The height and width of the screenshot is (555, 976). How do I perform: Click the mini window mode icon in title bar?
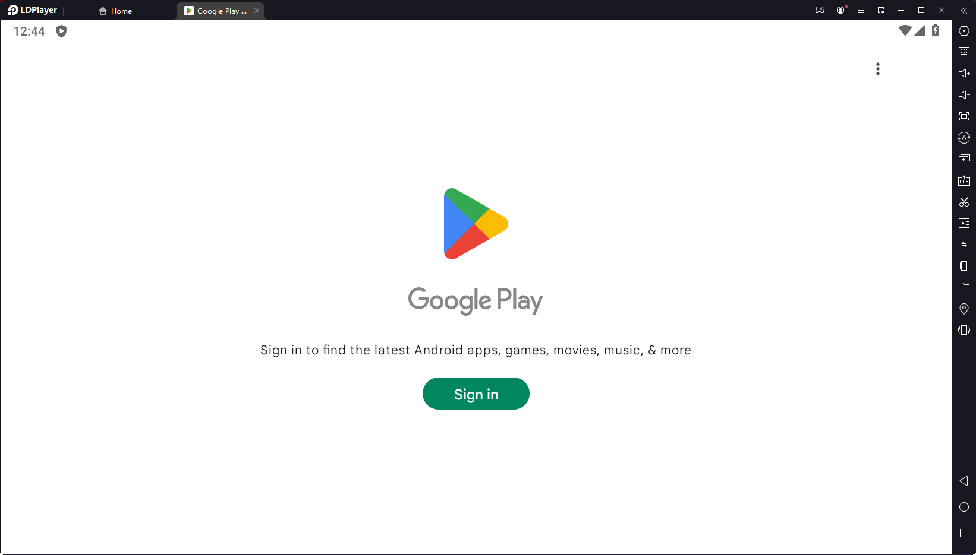click(x=881, y=11)
